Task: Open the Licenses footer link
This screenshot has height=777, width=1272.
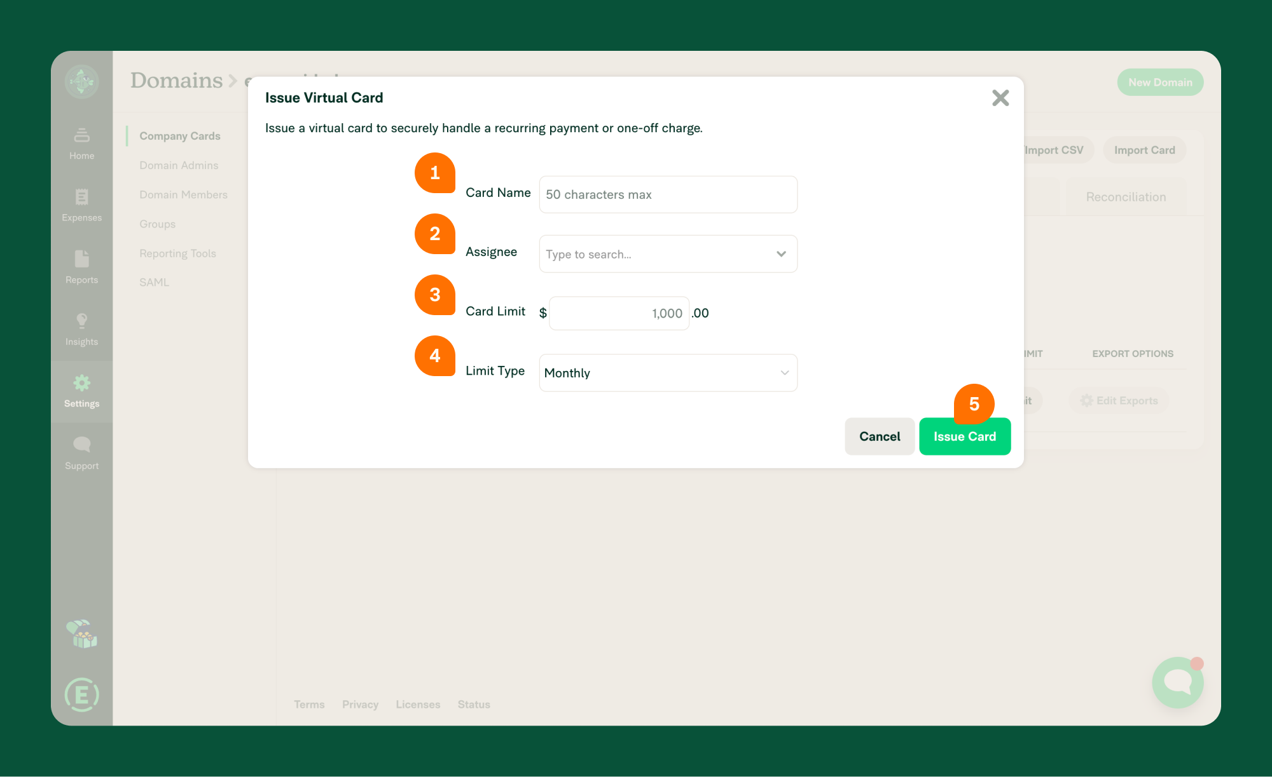Action: point(418,704)
